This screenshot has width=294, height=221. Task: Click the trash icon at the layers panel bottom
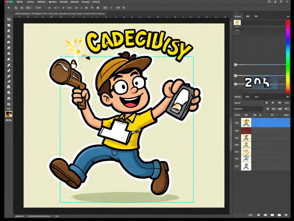[x=286, y=215]
